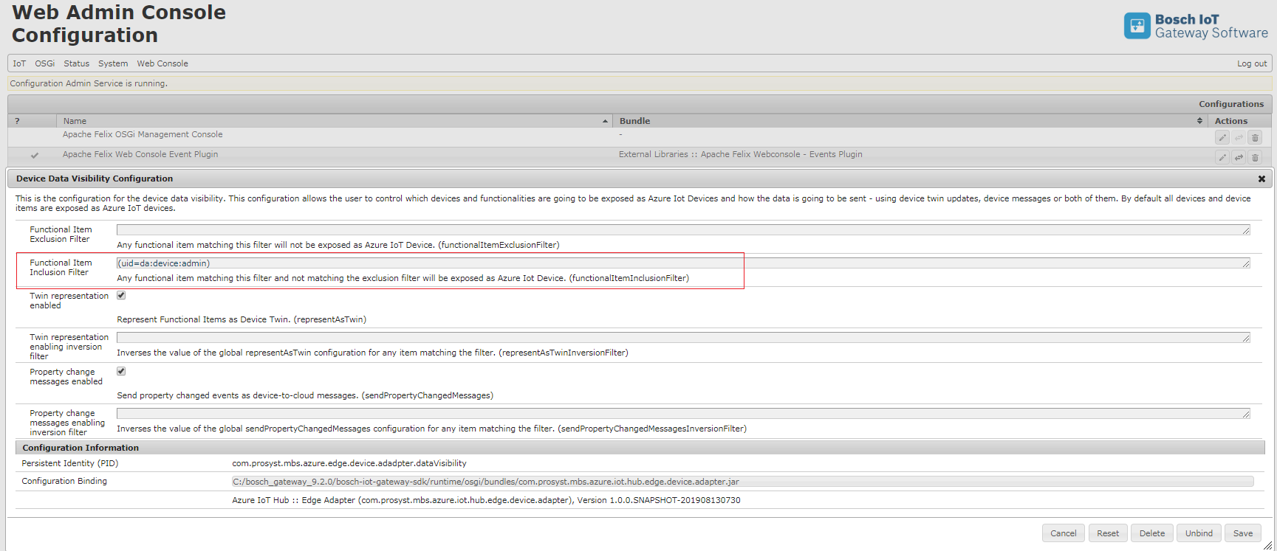The width and height of the screenshot is (1277, 551).
Task: Click the Azure IoT Hub Edge Adapter version text
Action: [x=486, y=500]
